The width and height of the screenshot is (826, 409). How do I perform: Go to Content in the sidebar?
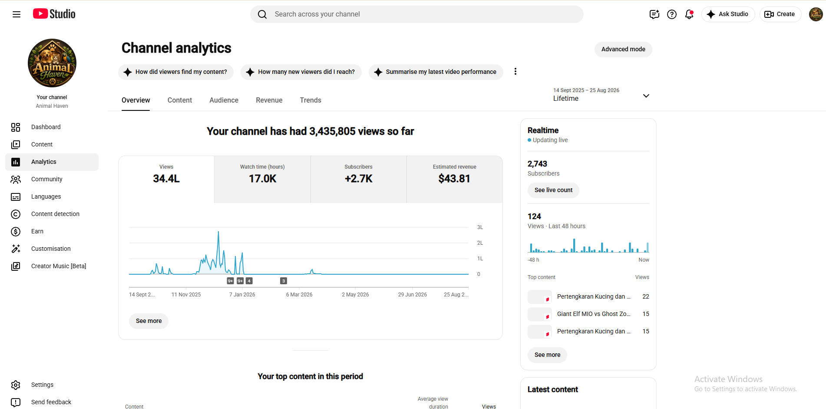pyautogui.click(x=52, y=144)
